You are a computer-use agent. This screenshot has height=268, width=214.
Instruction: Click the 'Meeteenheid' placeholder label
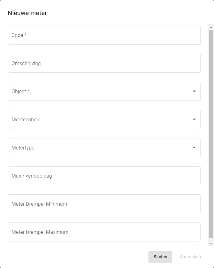pyautogui.click(x=26, y=119)
